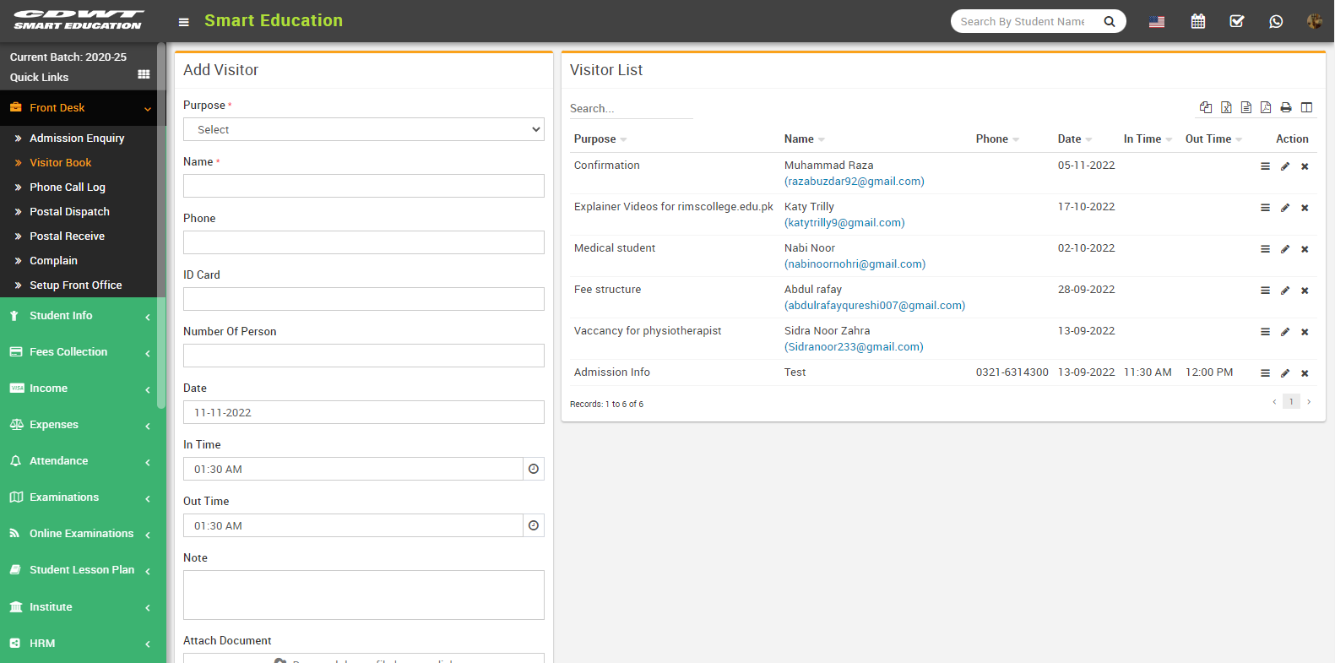Edit the Katy Trilly visitor entry
Screen dimensions: 1335x663
click(1285, 208)
